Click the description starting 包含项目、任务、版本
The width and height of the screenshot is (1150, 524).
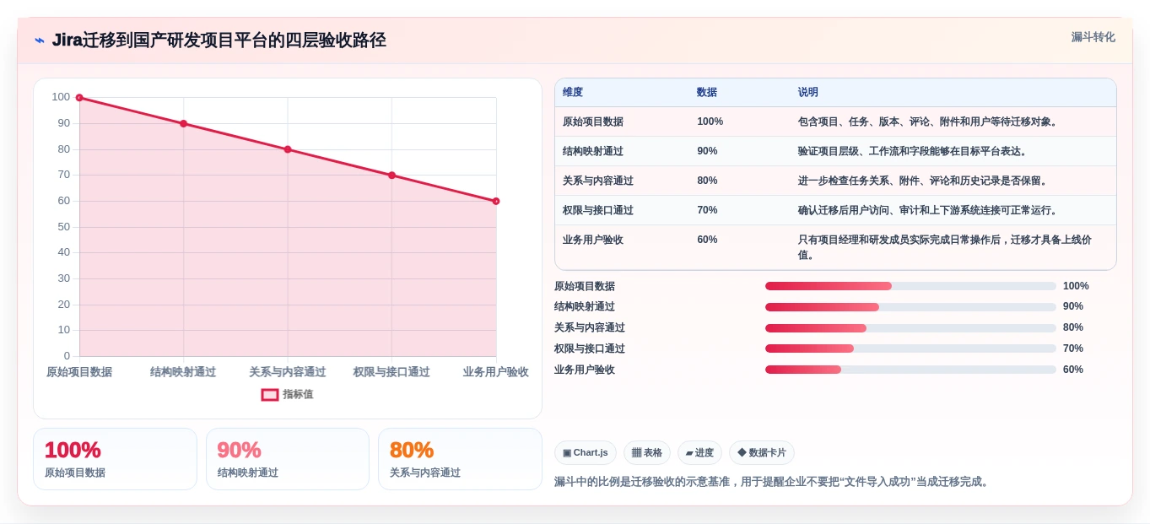[928, 122]
